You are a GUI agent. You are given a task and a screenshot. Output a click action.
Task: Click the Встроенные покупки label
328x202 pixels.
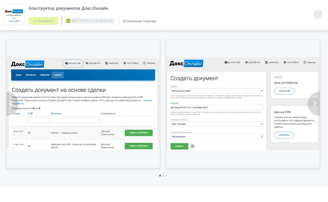139,21
